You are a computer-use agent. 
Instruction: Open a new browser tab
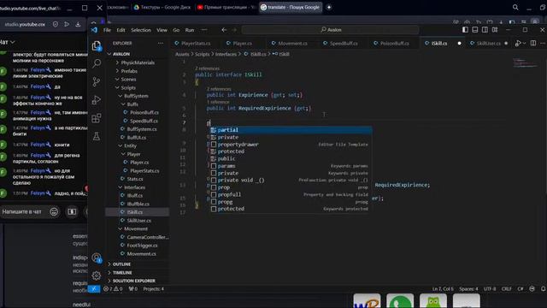point(328,7)
